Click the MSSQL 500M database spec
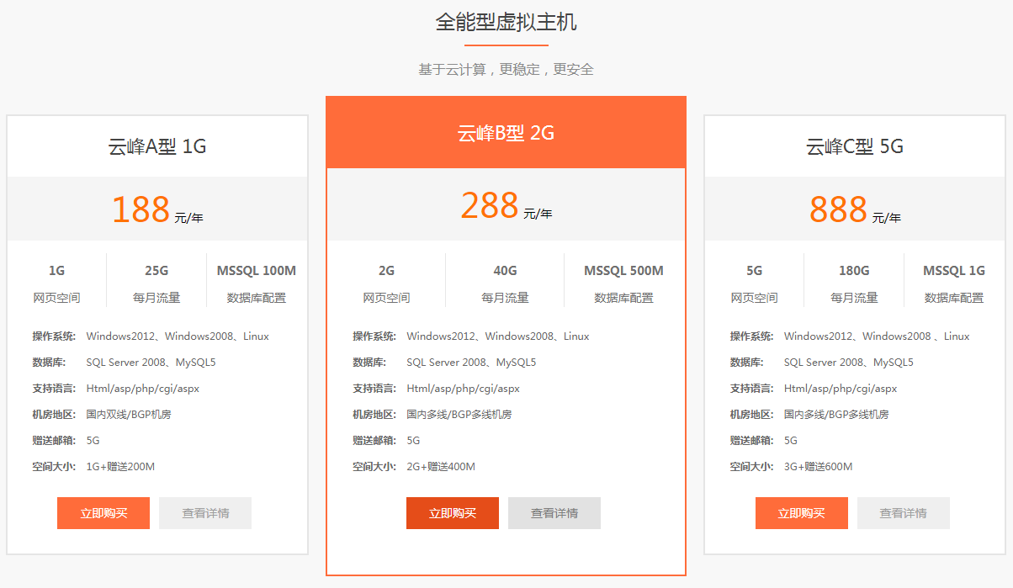The height and width of the screenshot is (588, 1013). click(623, 271)
